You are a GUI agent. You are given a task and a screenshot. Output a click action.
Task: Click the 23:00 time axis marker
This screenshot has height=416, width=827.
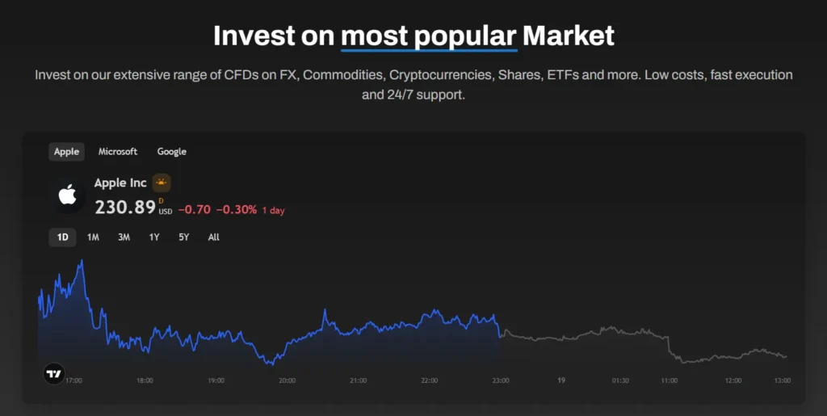[x=500, y=380]
